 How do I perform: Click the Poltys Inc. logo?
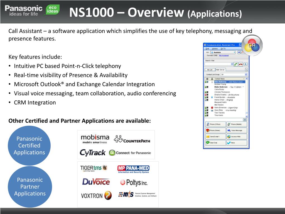pos(134,182)
